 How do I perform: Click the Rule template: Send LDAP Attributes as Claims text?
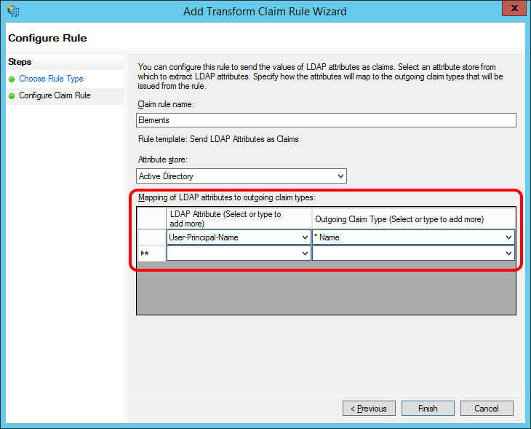click(218, 139)
